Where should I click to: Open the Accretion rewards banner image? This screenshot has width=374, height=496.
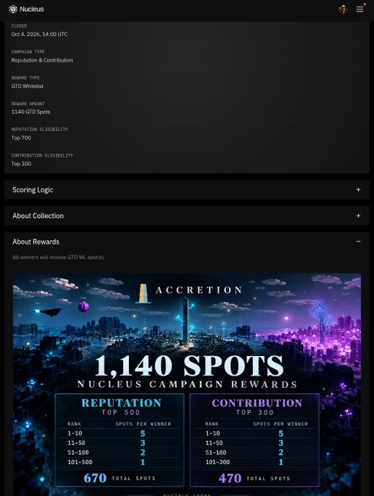[187, 384]
